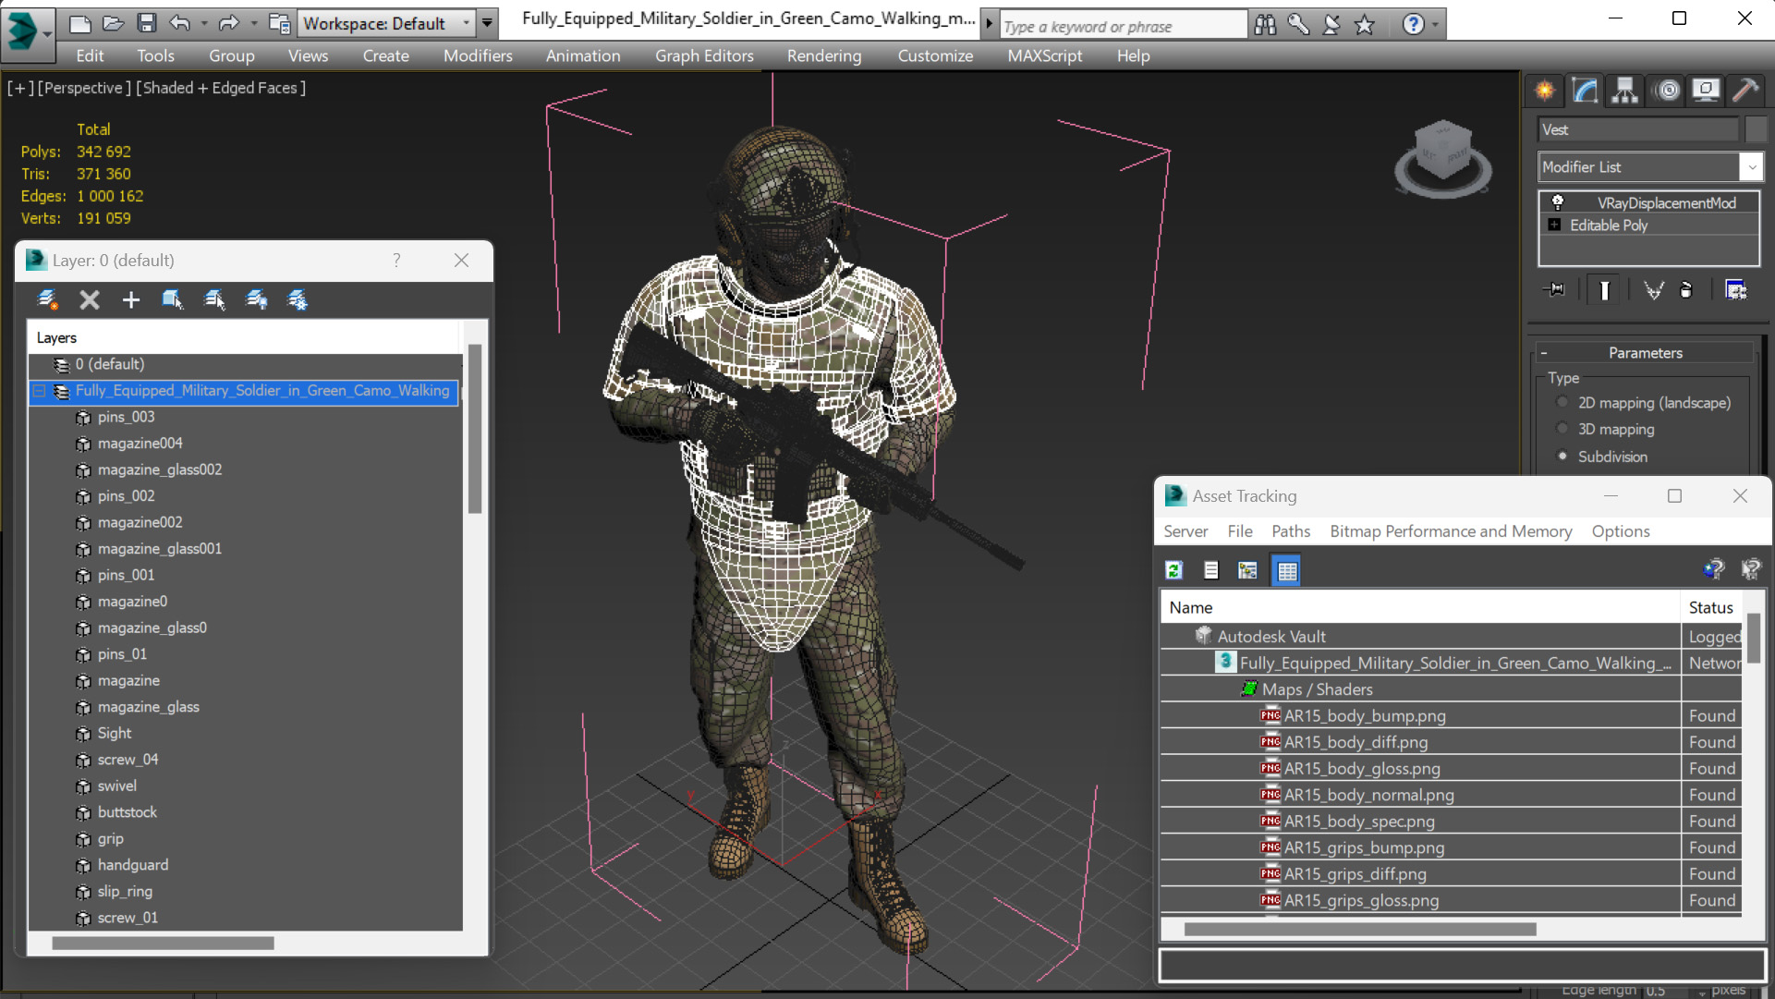Toggle VRayDisplacementMod lightbulb on/off
Viewport: 1775px width, 999px height.
tap(1557, 201)
